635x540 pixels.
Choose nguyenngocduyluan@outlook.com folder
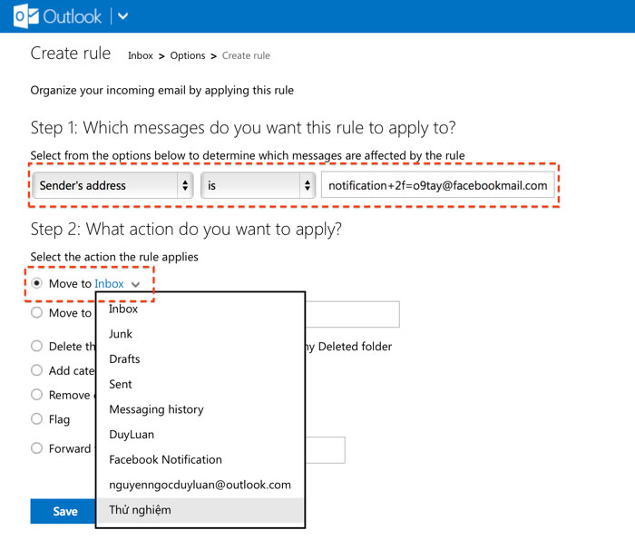(x=200, y=485)
